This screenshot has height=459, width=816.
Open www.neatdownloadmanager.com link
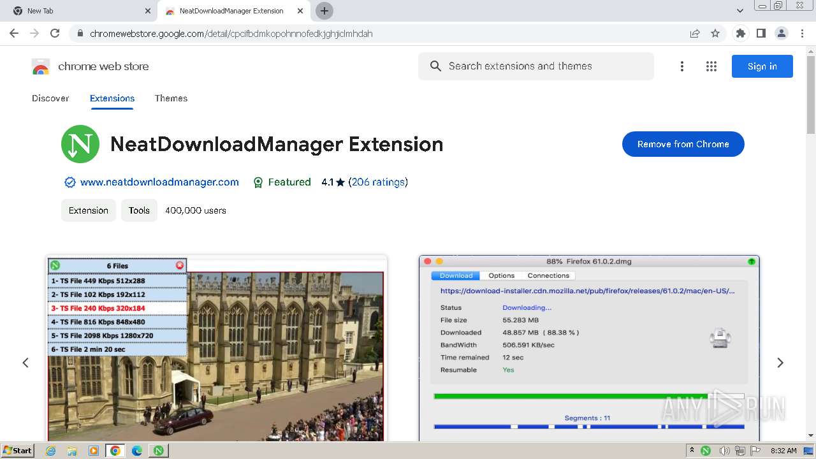coord(159,182)
